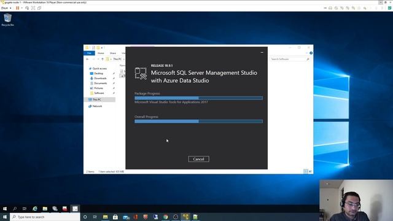Click the Overall Progress bar

(x=198, y=122)
